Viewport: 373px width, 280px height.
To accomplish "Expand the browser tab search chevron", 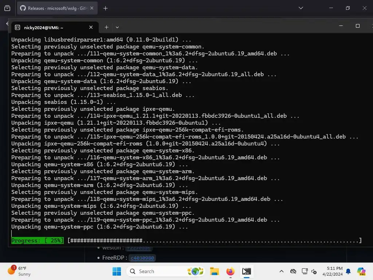I will click(301, 8).
